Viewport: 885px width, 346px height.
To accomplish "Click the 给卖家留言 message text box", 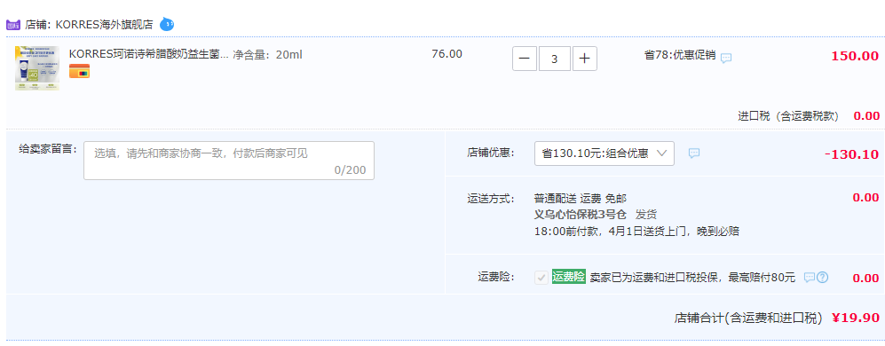I will coord(229,161).
